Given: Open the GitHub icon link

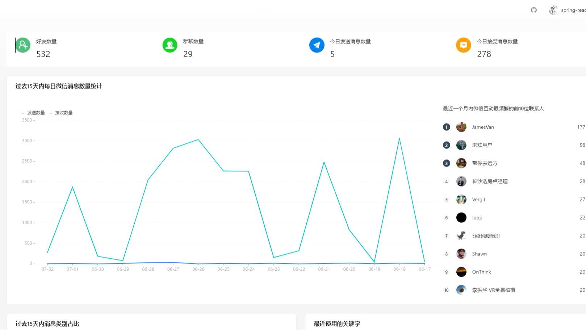Looking at the screenshot, I should pos(534,10).
